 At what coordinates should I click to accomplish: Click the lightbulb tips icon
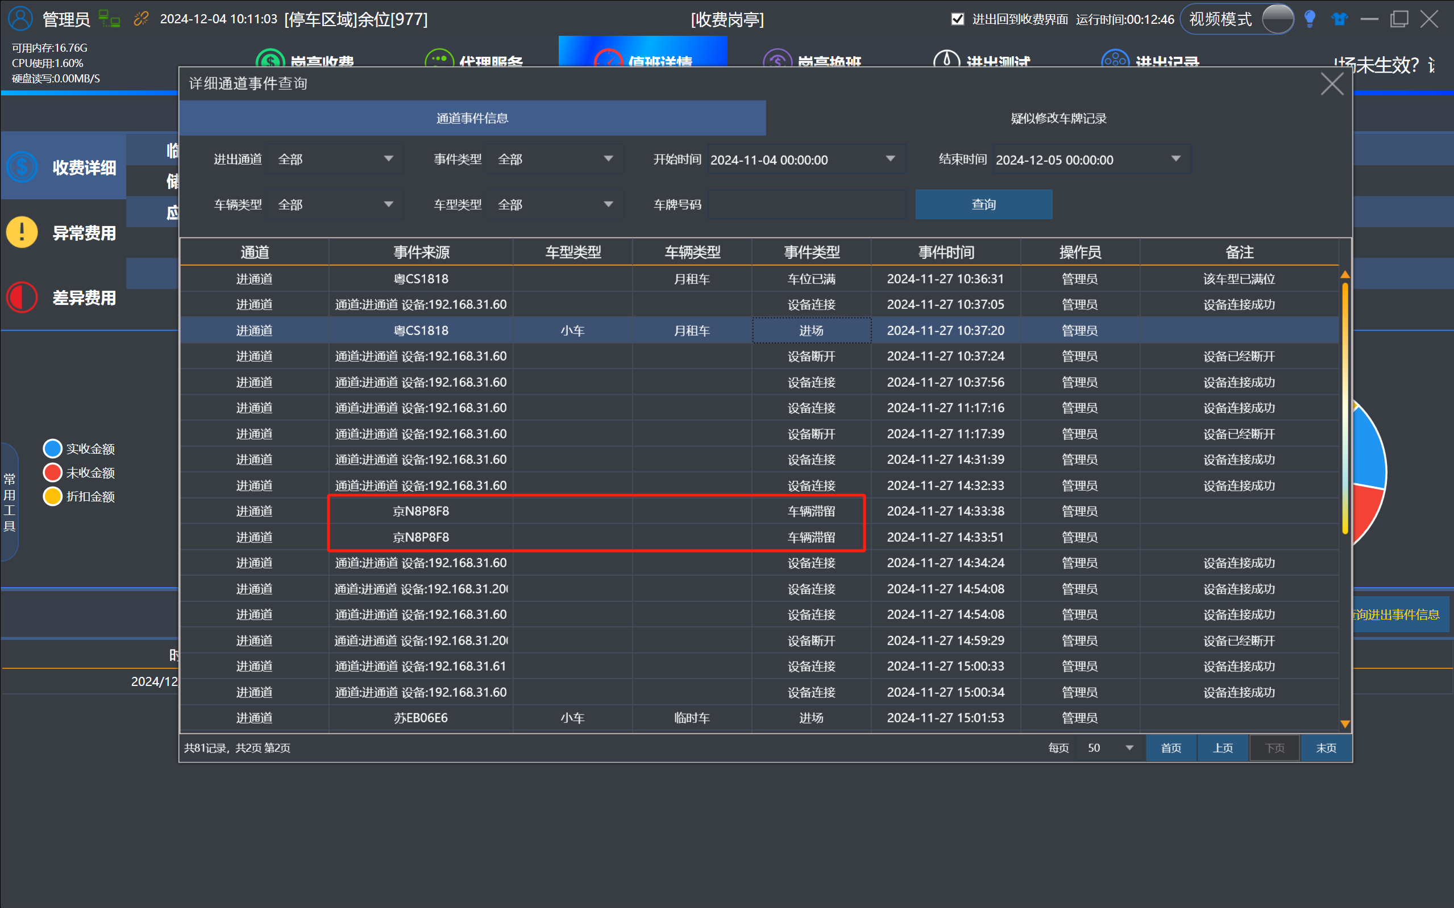[1310, 19]
